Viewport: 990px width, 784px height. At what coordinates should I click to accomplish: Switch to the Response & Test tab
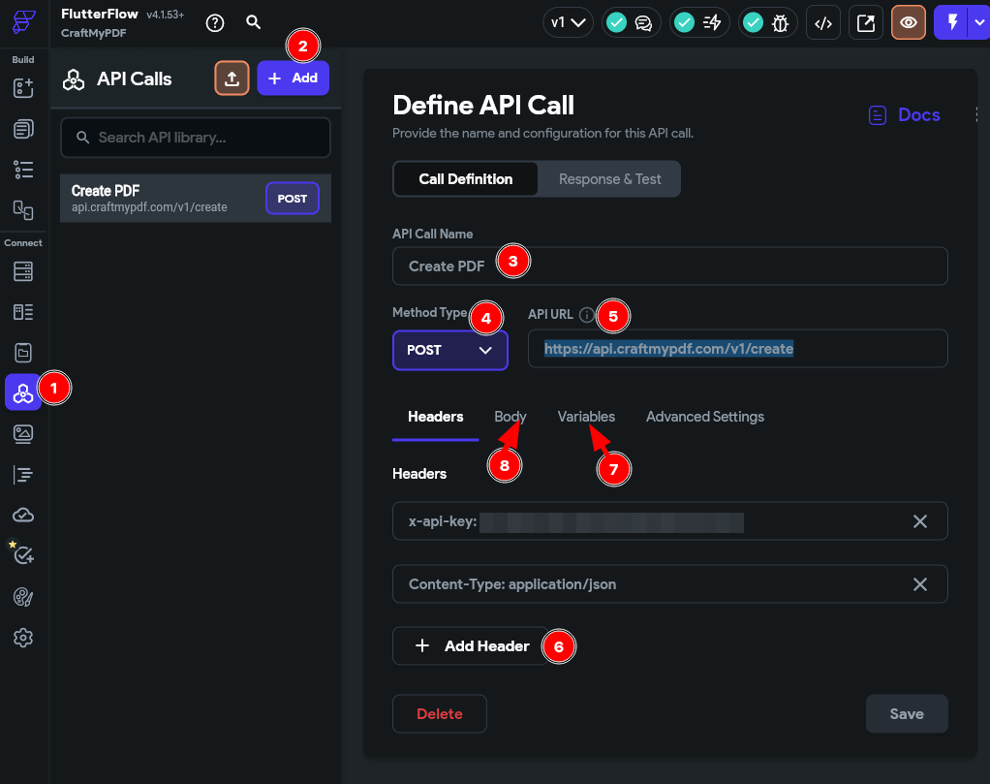coord(609,179)
